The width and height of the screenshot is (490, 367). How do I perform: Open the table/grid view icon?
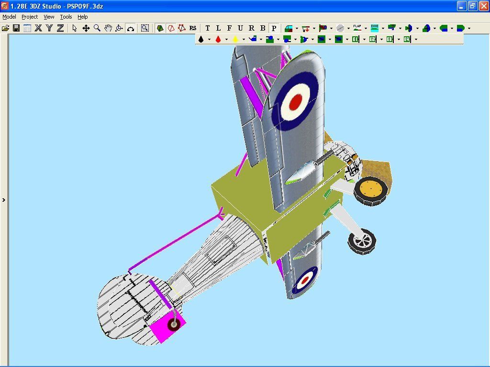pyautogui.click(x=27, y=28)
